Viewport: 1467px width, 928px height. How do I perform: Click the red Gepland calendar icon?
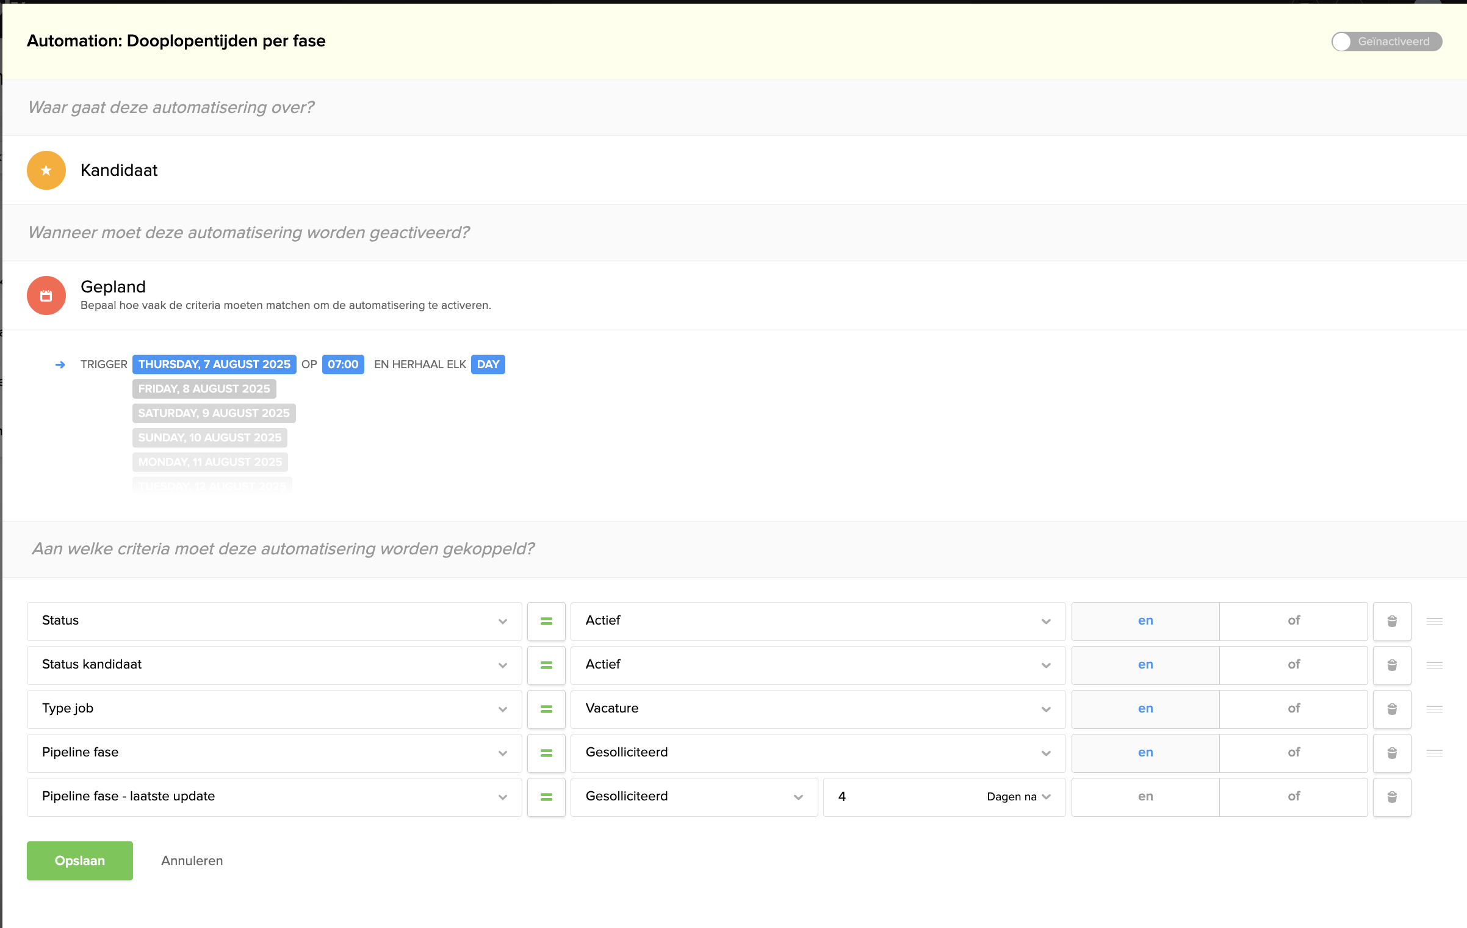click(46, 295)
